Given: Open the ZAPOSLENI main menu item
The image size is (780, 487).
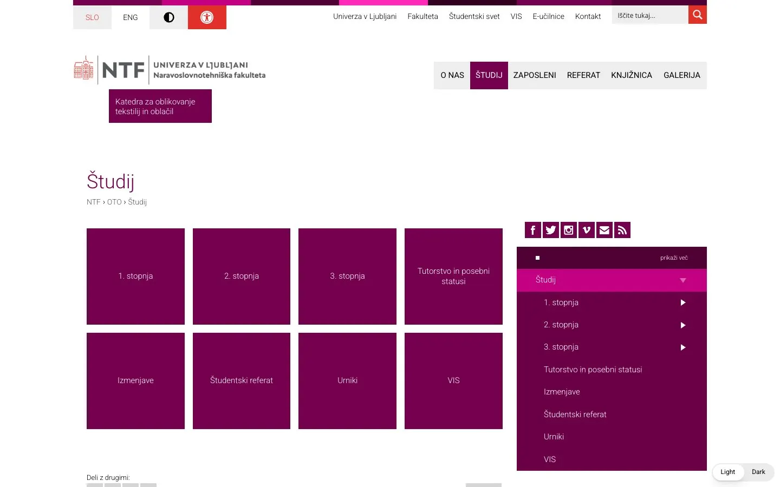Looking at the screenshot, I should (x=535, y=75).
